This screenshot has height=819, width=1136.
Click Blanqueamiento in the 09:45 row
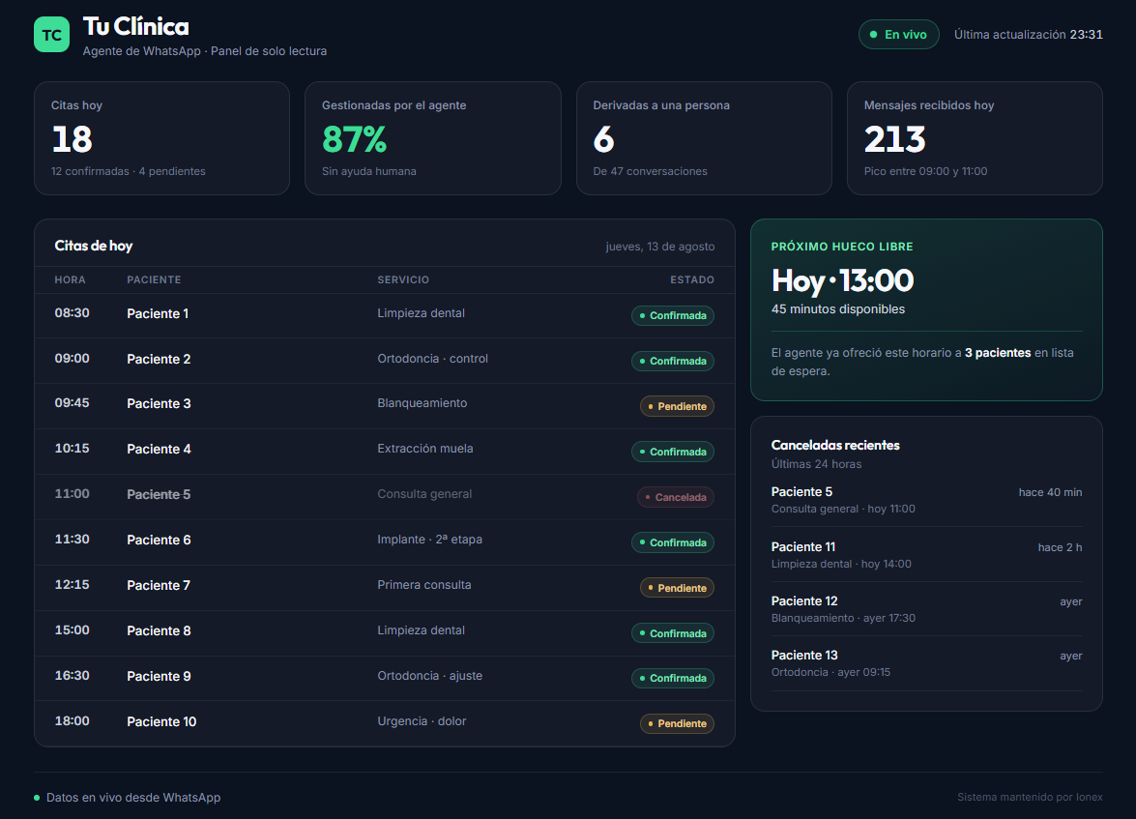click(x=422, y=403)
